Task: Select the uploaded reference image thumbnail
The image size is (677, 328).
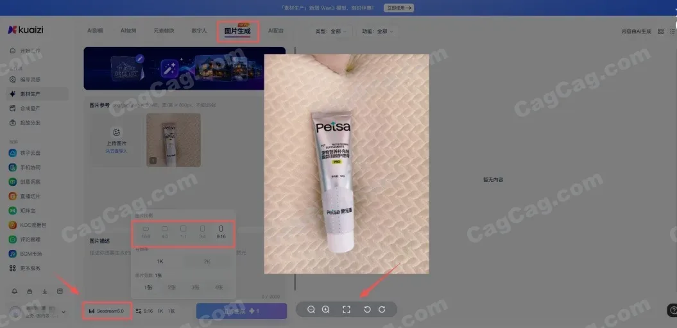Action: click(x=173, y=140)
